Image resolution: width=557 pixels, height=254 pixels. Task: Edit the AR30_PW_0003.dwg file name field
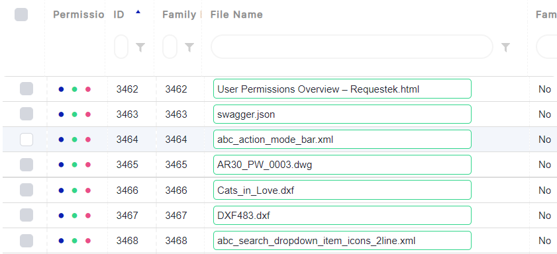342,165
